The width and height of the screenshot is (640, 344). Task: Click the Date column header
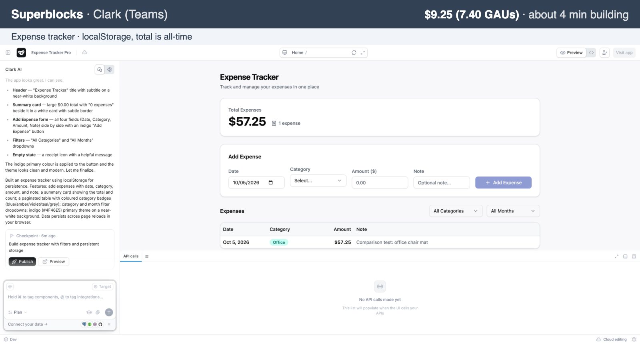pyautogui.click(x=228, y=229)
